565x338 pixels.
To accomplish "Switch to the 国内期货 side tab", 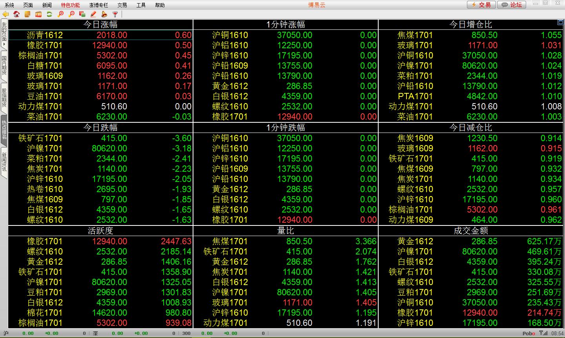I will (4, 65).
